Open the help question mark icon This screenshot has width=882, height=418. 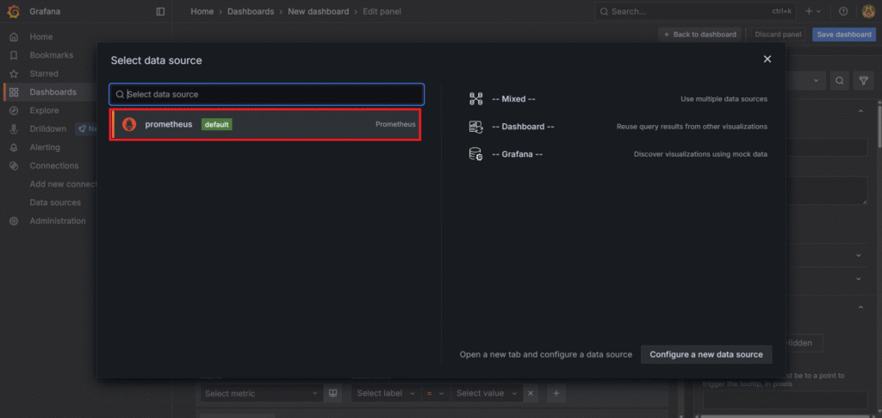coord(843,11)
